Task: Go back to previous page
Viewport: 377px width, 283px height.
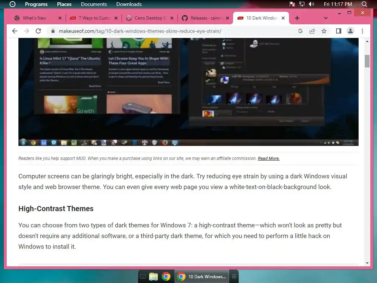Action: click(15, 31)
